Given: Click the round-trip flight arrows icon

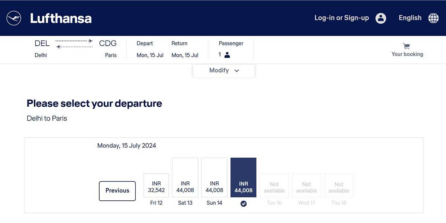Looking at the screenshot, I should click(x=74, y=43).
